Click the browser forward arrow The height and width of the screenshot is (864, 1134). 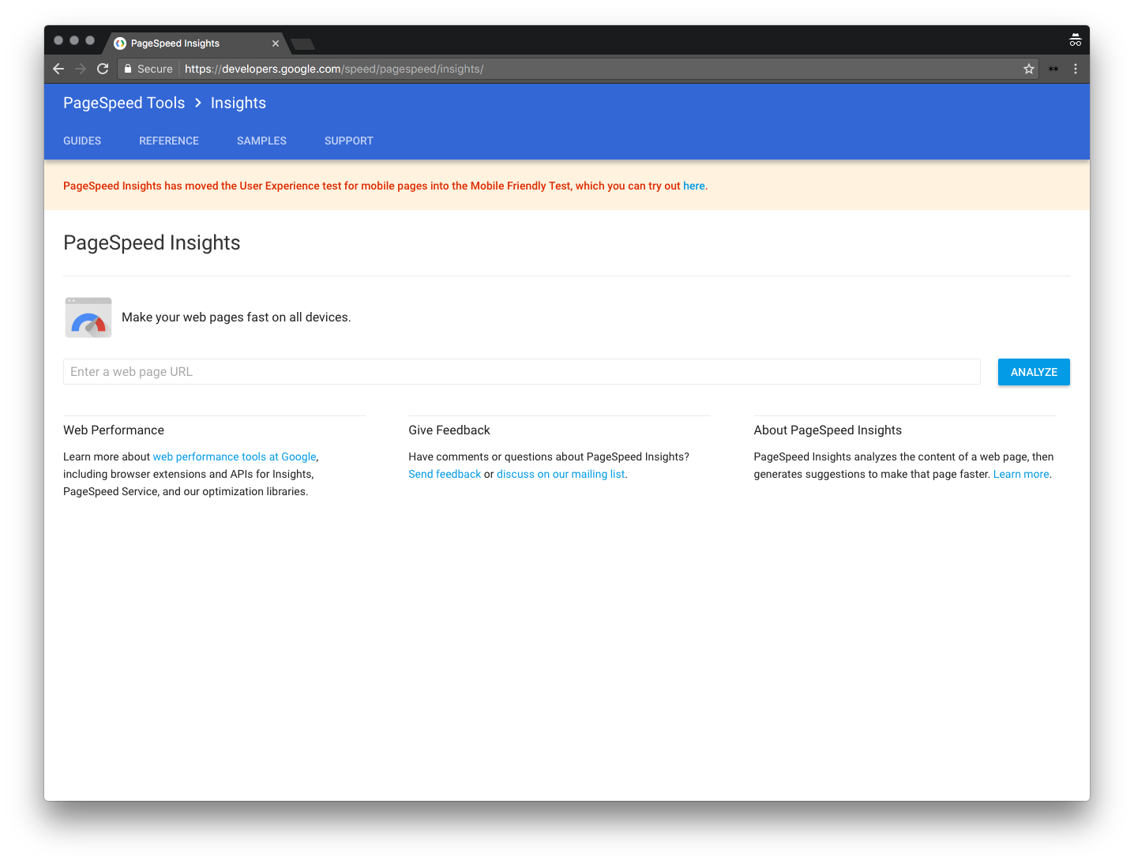(x=81, y=69)
